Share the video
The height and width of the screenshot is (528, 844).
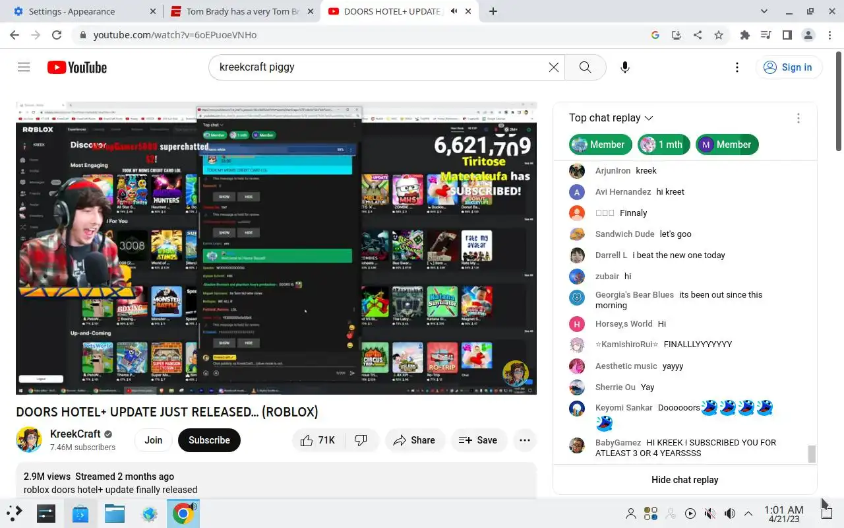(414, 440)
